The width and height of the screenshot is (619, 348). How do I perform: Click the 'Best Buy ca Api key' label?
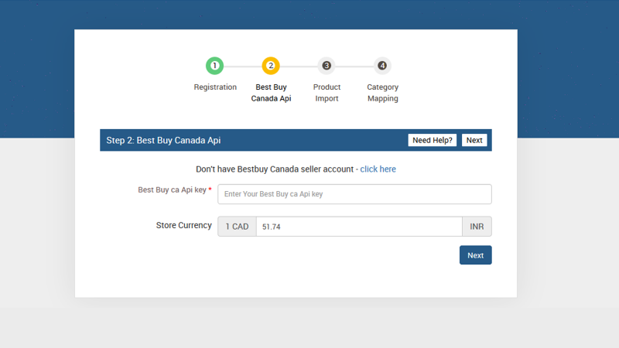(x=172, y=189)
